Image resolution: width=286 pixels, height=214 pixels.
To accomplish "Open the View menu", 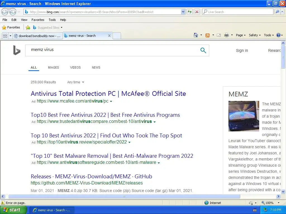I will point(24,20).
